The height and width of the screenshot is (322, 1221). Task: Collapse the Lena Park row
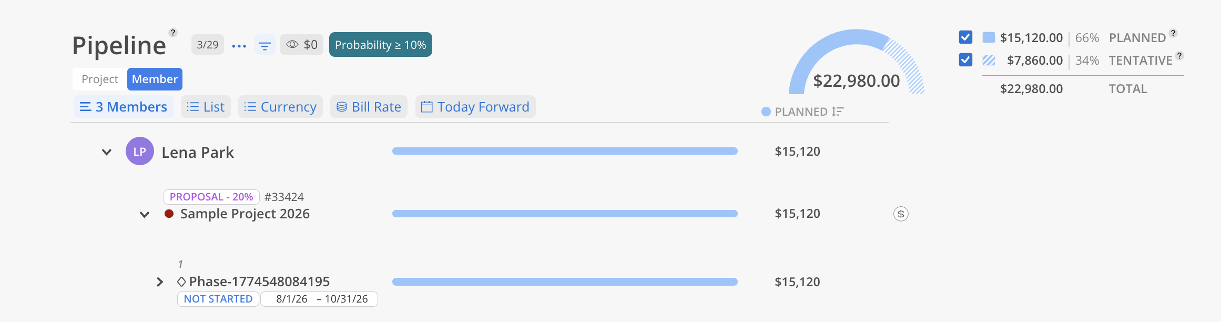(107, 152)
